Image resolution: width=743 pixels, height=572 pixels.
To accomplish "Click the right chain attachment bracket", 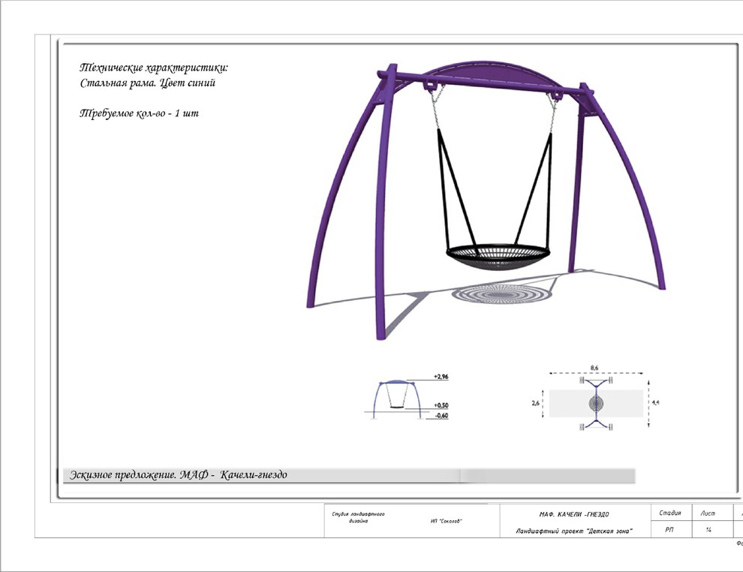I will click(556, 98).
